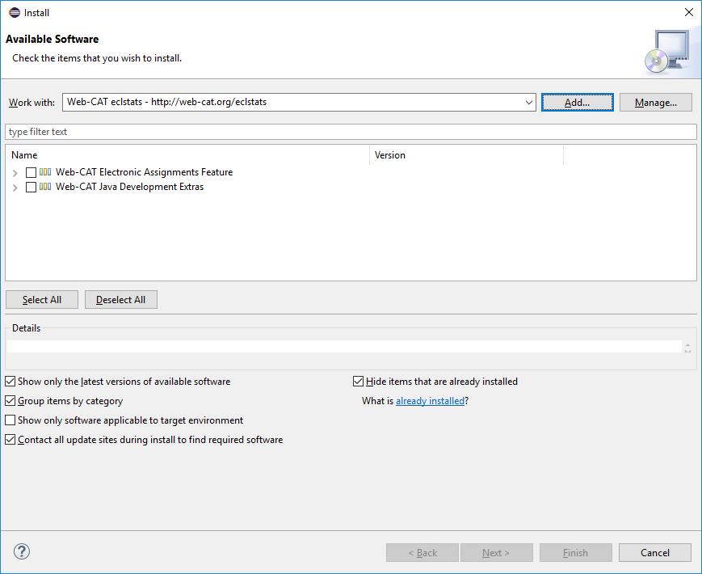Viewport: 702px width, 574px height.
Task: Open the Work with site dropdown
Action: [529, 102]
